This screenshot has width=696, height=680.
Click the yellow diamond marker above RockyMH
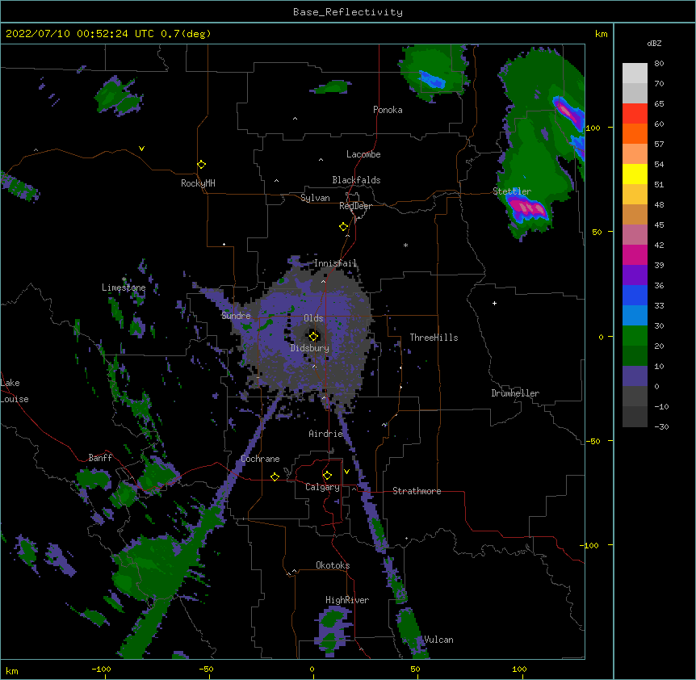point(202,164)
